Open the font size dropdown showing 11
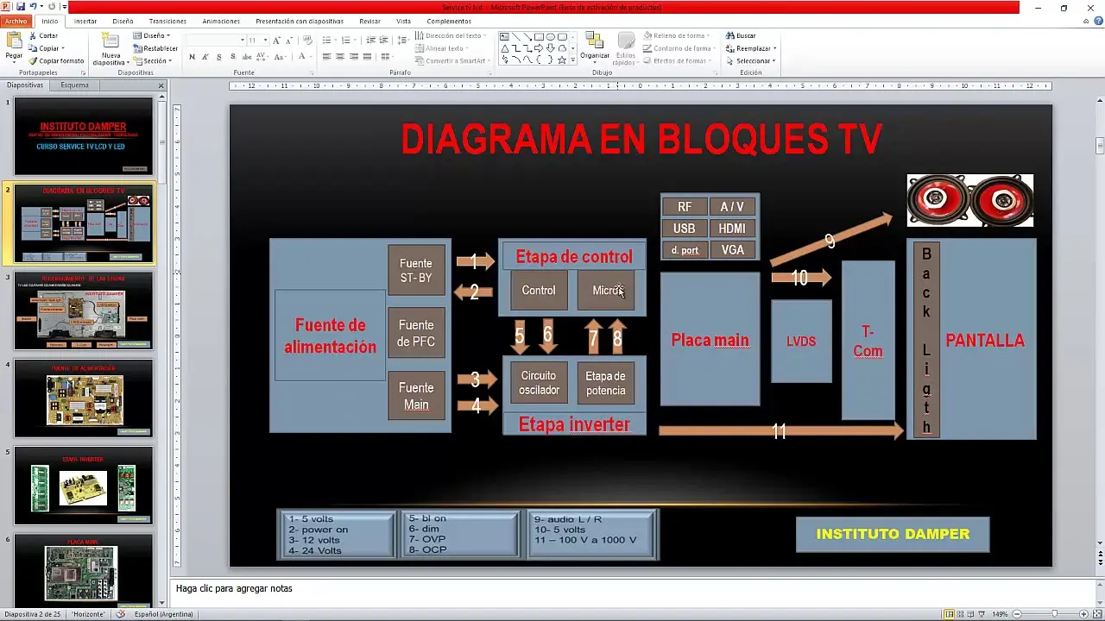Viewport: 1105px width, 621px height. click(264, 41)
